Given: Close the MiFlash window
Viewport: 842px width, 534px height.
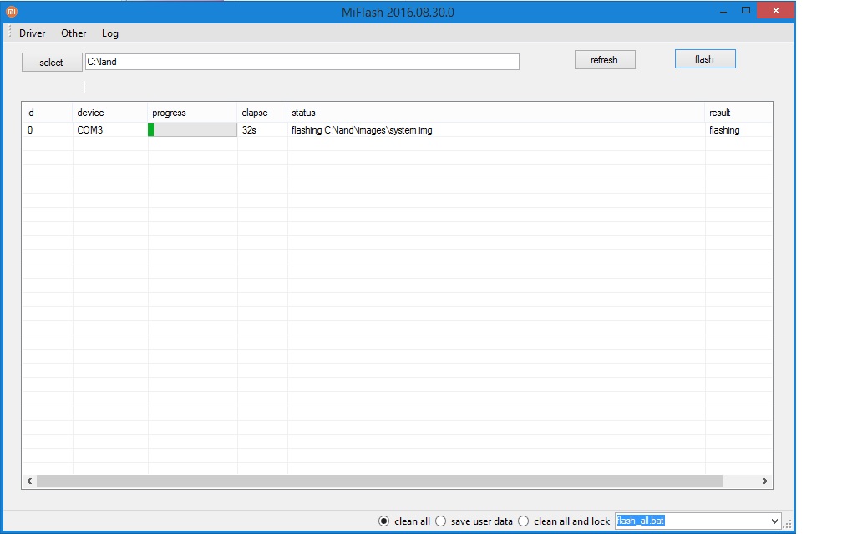Looking at the screenshot, I should point(775,11).
